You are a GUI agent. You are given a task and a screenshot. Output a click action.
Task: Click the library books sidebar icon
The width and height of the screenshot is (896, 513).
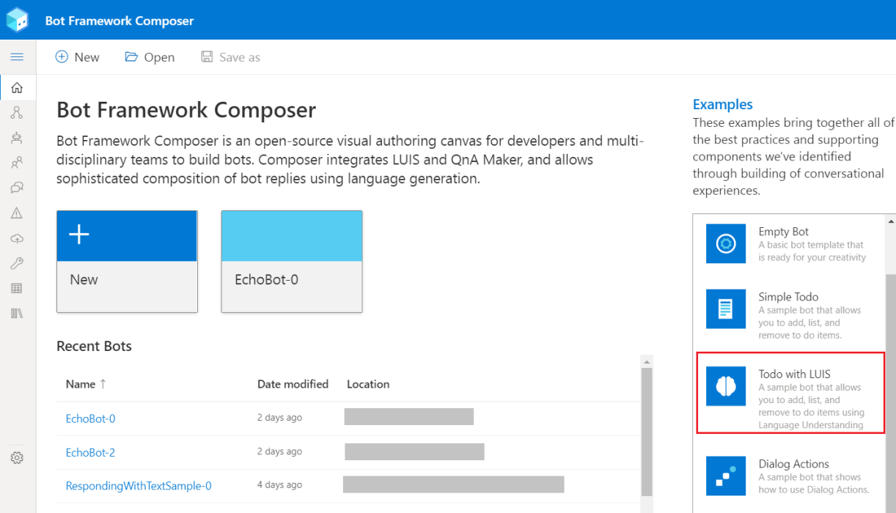click(x=17, y=314)
